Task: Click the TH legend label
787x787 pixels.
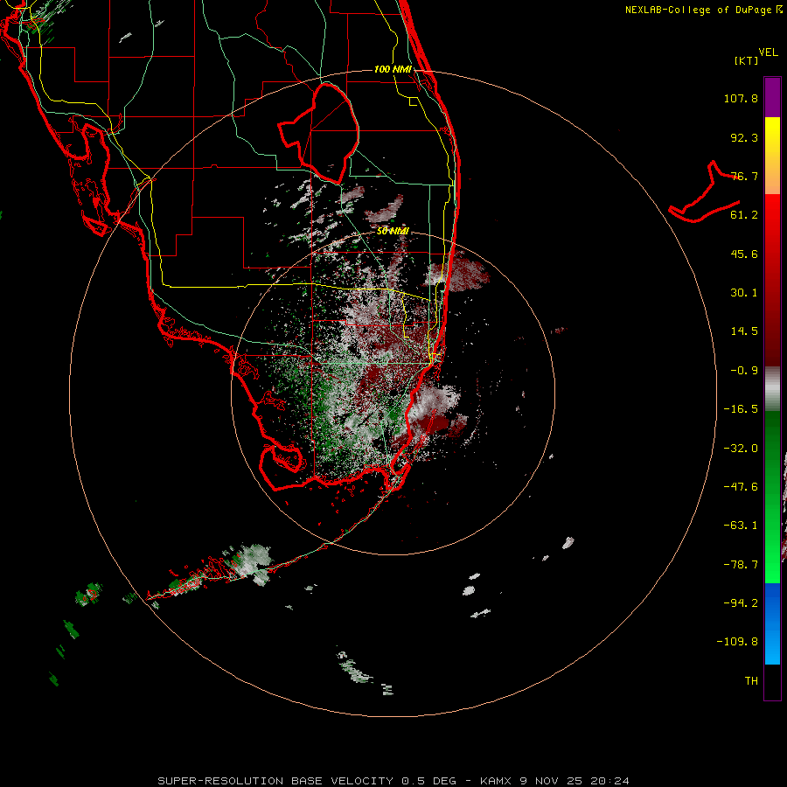Action: pos(751,681)
